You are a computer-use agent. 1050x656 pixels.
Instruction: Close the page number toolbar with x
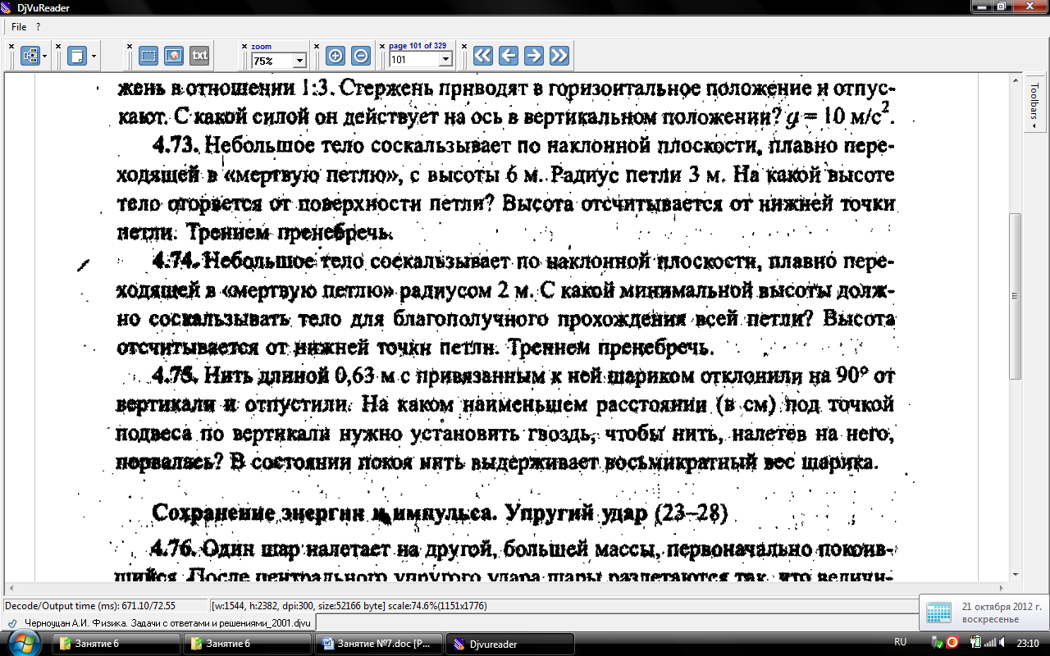pyautogui.click(x=383, y=47)
